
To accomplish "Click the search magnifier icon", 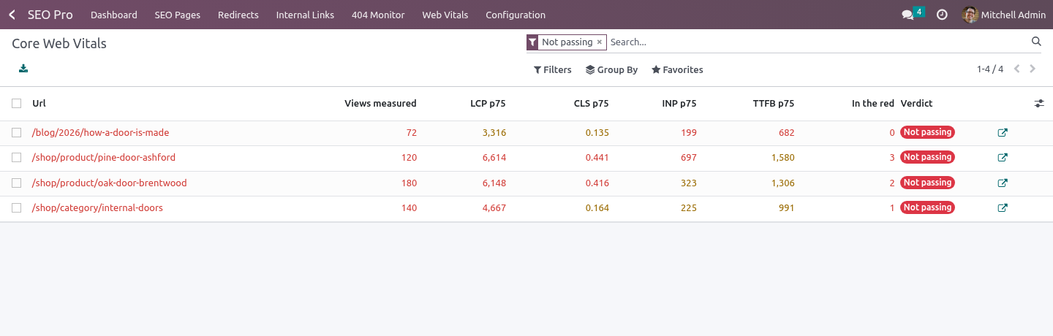I will (1036, 42).
